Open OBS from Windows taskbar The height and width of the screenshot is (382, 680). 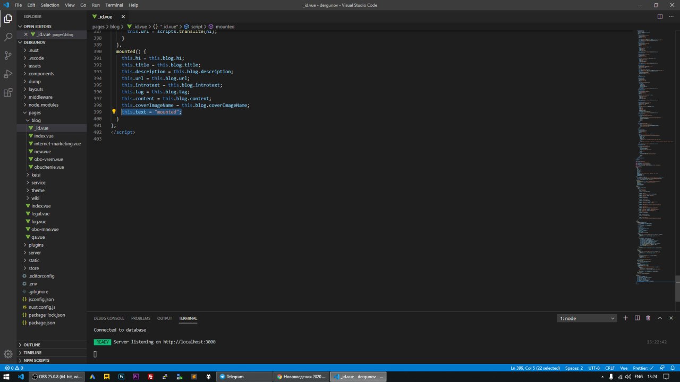tap(57, 377)
